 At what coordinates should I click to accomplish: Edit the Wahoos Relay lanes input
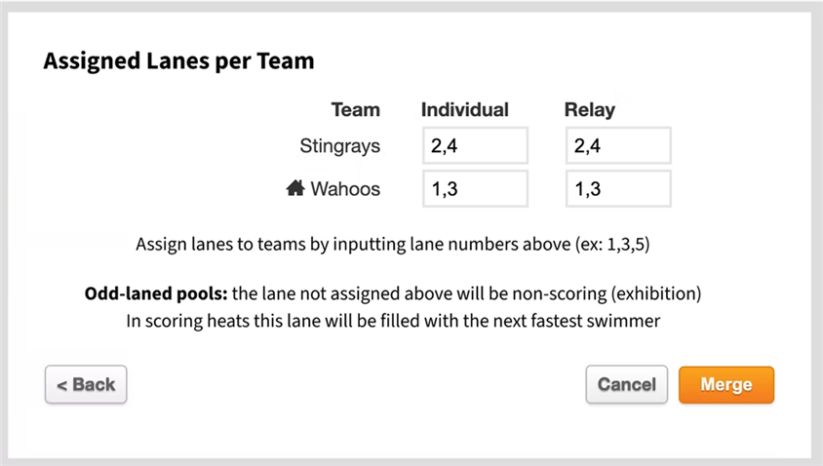(617, 189)
